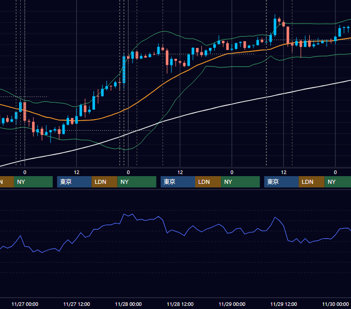Click the NY session bar spanning 11/29 00:00

point(241,182)
